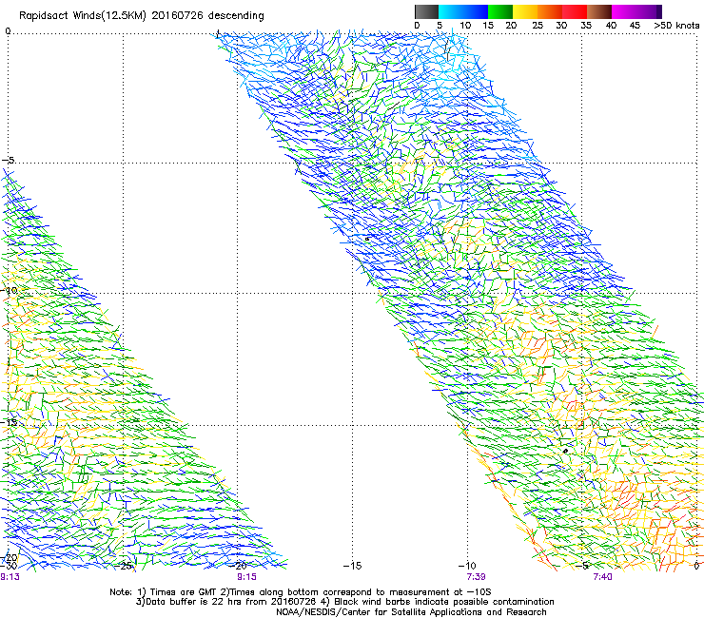Click the dark purple >50 knots segment
704x618 pixels.
657,11
